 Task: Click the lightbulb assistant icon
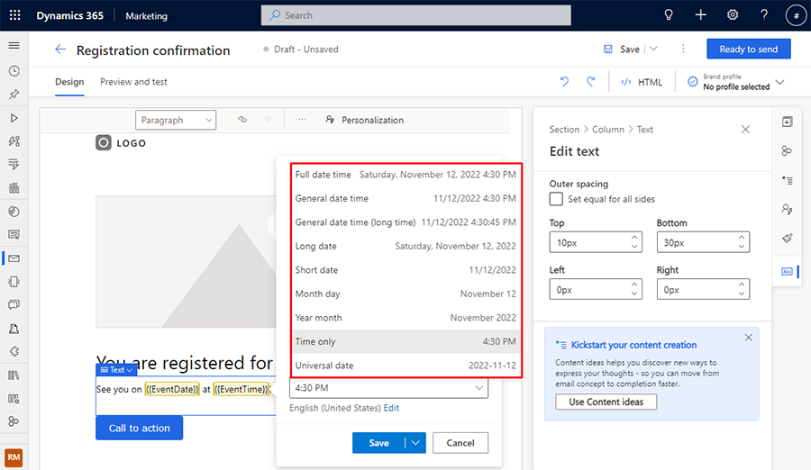point(669,15)
